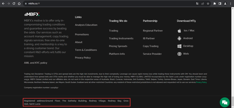Open Pricing Spreads link
Image resolution: width=234 pixels, height=108 pixels.
point(118,46)
